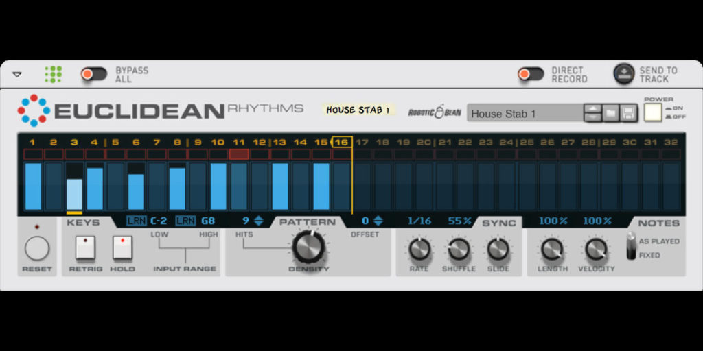
Task: Click the offset value 0
Action: 365,221
